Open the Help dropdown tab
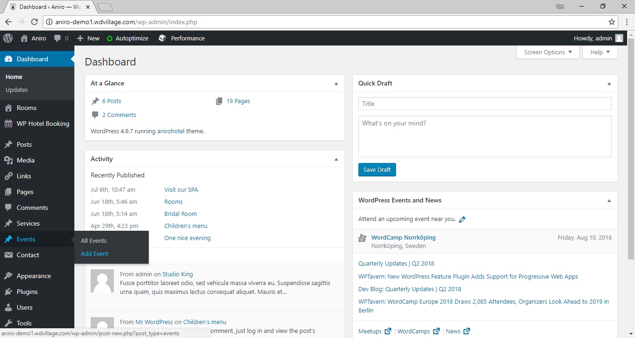The image size is (635, 338). (x=600, y=52)
